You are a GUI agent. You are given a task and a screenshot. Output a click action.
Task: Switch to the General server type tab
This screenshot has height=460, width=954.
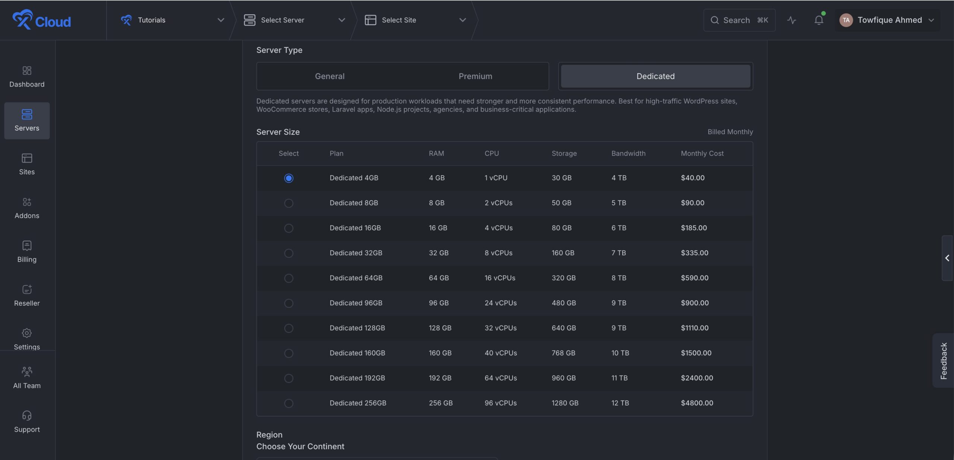point(329,76)
